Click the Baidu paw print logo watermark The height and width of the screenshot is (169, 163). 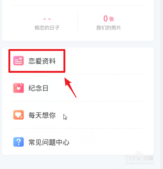[x=139, y=156]
